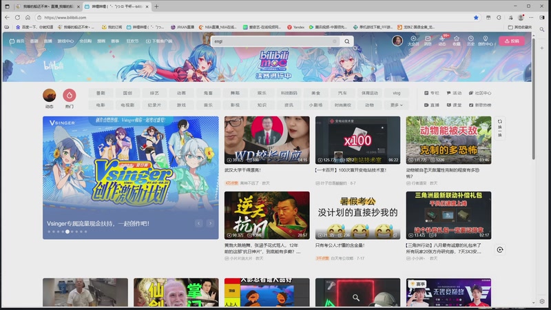The image size is (551, 310).
Task: Switch to the first browser tab
Action: (x=48, y=6)
